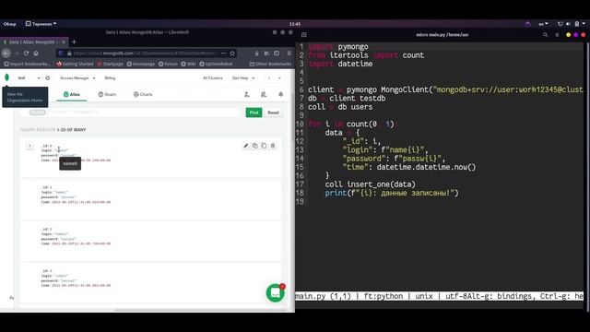Open the UptimeRobot bookmark

(x=216, y=64)
